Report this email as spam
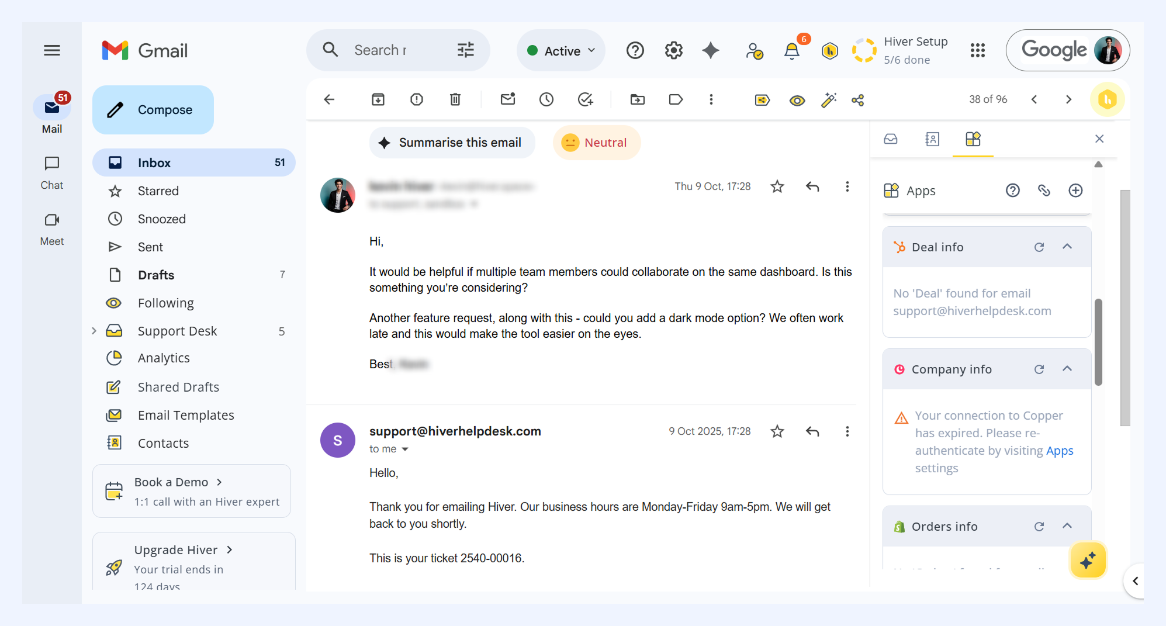 417,99
